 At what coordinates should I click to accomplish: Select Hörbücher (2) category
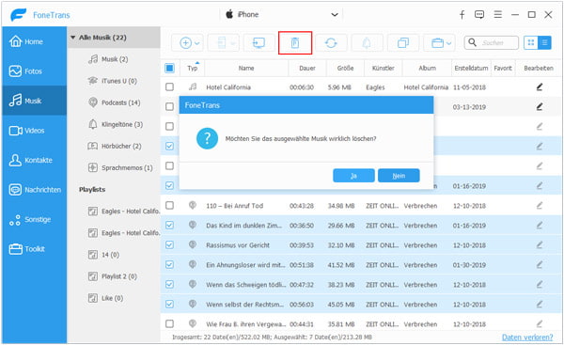pos(115,146)
